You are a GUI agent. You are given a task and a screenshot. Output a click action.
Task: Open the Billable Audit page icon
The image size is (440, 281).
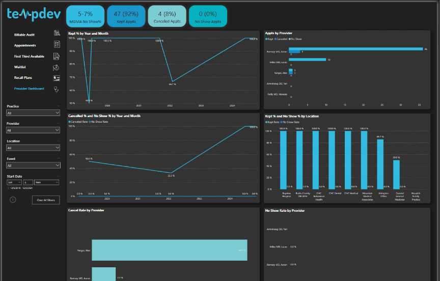(57, 34)
